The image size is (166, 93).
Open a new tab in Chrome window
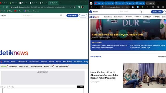[x=61, y=3]
